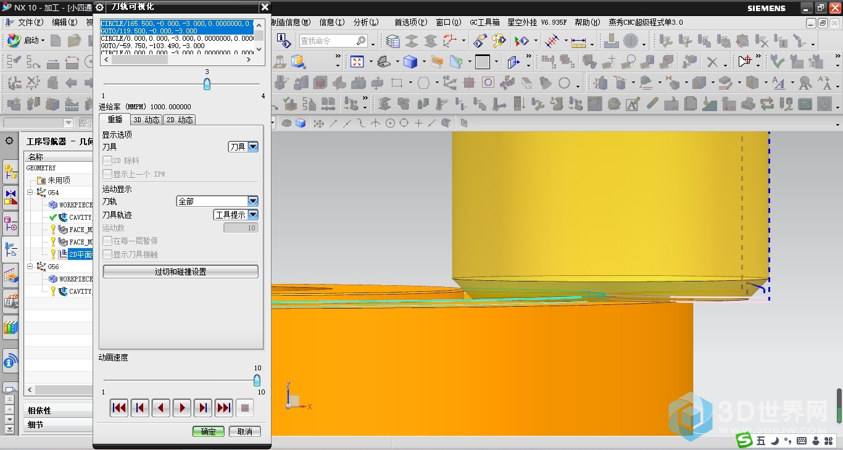The image size is (843, 450).
Task: Play the toolpath animation in reverse
Action: pos(161,408)
